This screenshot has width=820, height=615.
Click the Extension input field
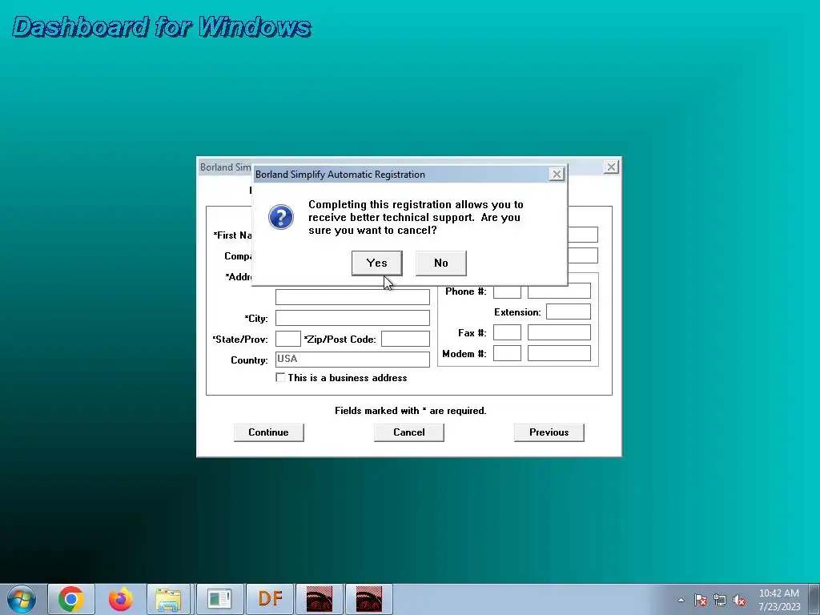tap(569, 312)
